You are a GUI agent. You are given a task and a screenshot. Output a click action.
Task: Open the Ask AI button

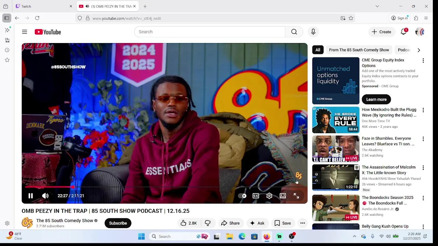[257, 223]
